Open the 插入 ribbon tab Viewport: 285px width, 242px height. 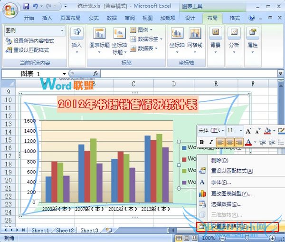click(47, 18)
